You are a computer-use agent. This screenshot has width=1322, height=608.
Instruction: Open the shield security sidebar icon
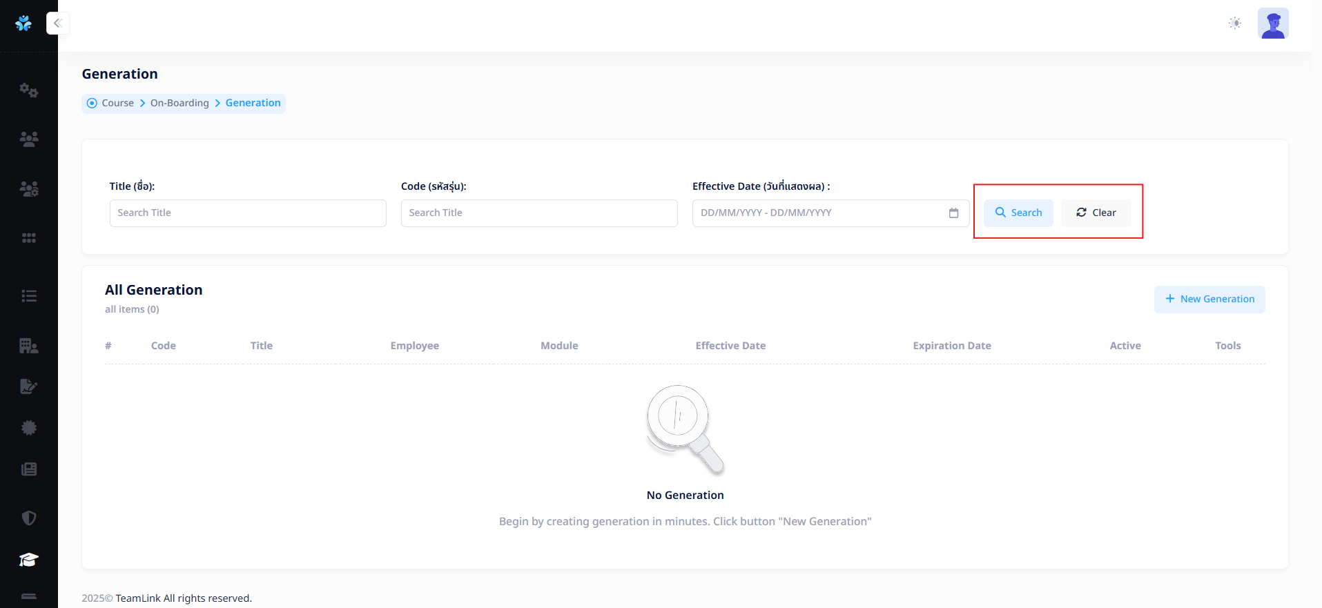(28, 518)
